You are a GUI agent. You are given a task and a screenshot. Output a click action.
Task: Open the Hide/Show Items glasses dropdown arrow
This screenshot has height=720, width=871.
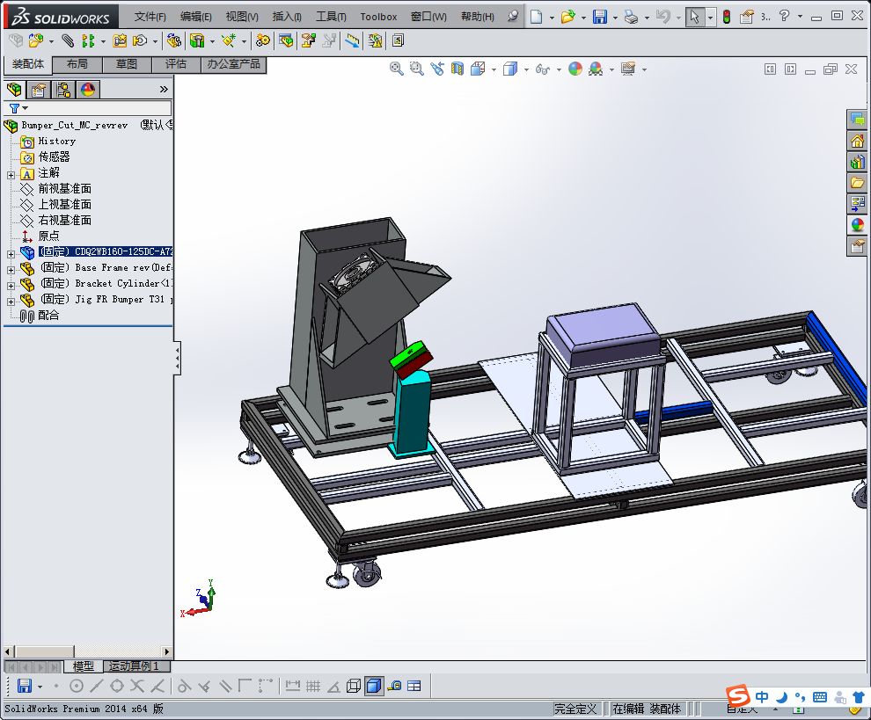[x=560, y=69]
